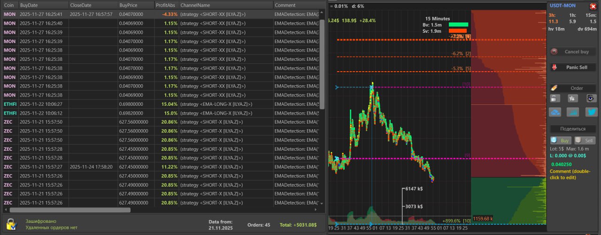Toggle the eye visibility icon in side panel
This screenshot has width=601, height=235.
coord(591,98)
